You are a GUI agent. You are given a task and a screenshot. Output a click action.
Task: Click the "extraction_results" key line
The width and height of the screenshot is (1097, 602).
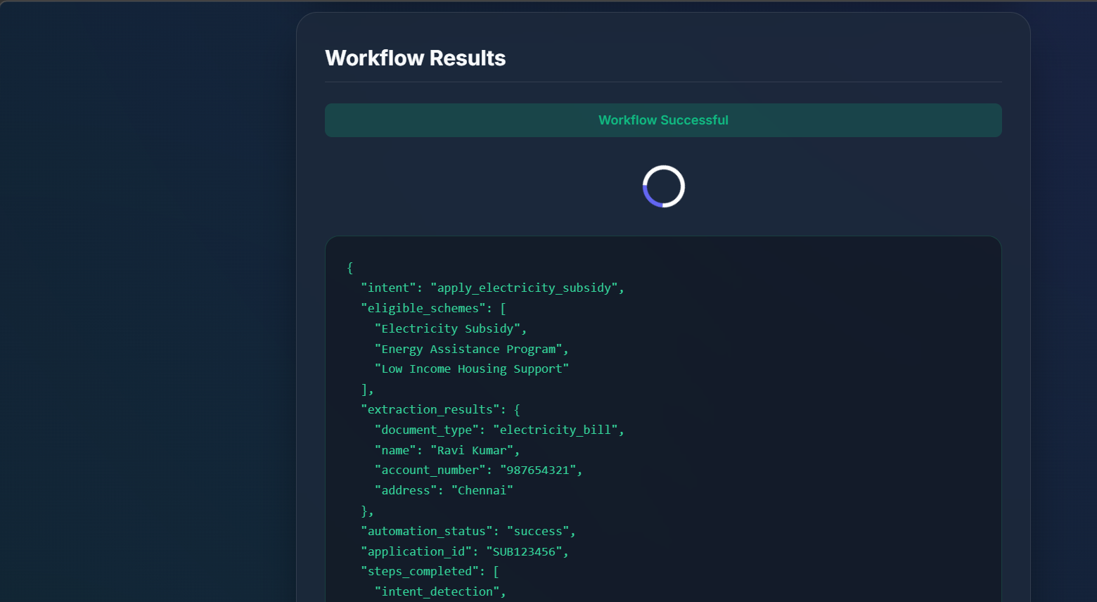click(440, 409)
